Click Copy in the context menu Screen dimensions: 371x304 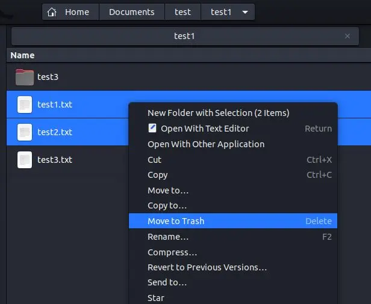click(x=157, y=175)
